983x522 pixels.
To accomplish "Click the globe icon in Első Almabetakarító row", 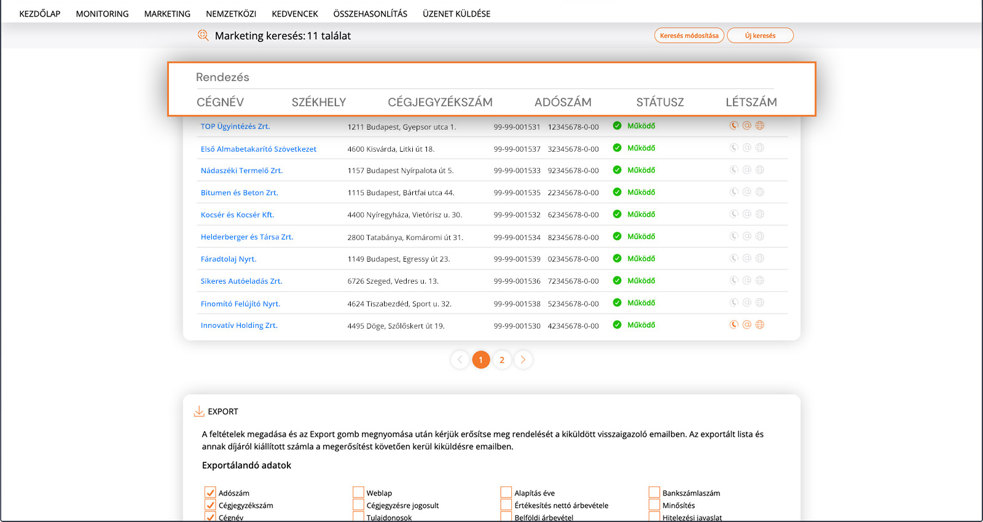I will [760, 147].
